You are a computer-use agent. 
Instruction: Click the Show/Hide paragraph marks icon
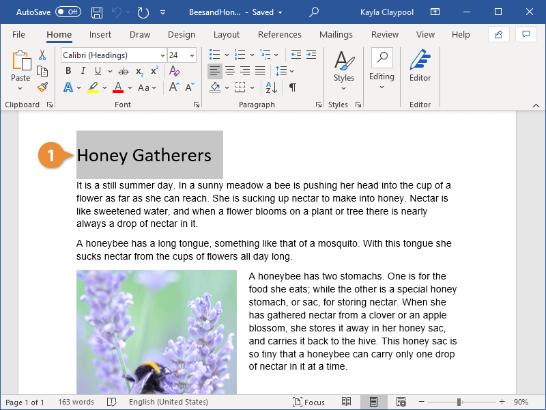[x=293, y=87]
